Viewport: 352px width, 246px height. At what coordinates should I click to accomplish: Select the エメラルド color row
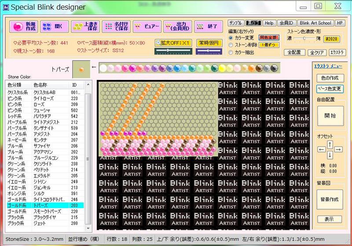pyautogui.click(x=45, y=176)
